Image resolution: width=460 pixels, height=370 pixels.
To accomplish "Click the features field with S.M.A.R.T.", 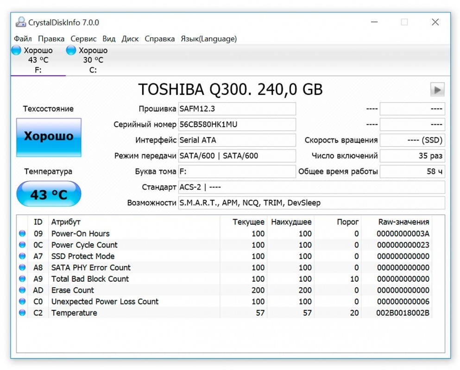I will 312,203.
